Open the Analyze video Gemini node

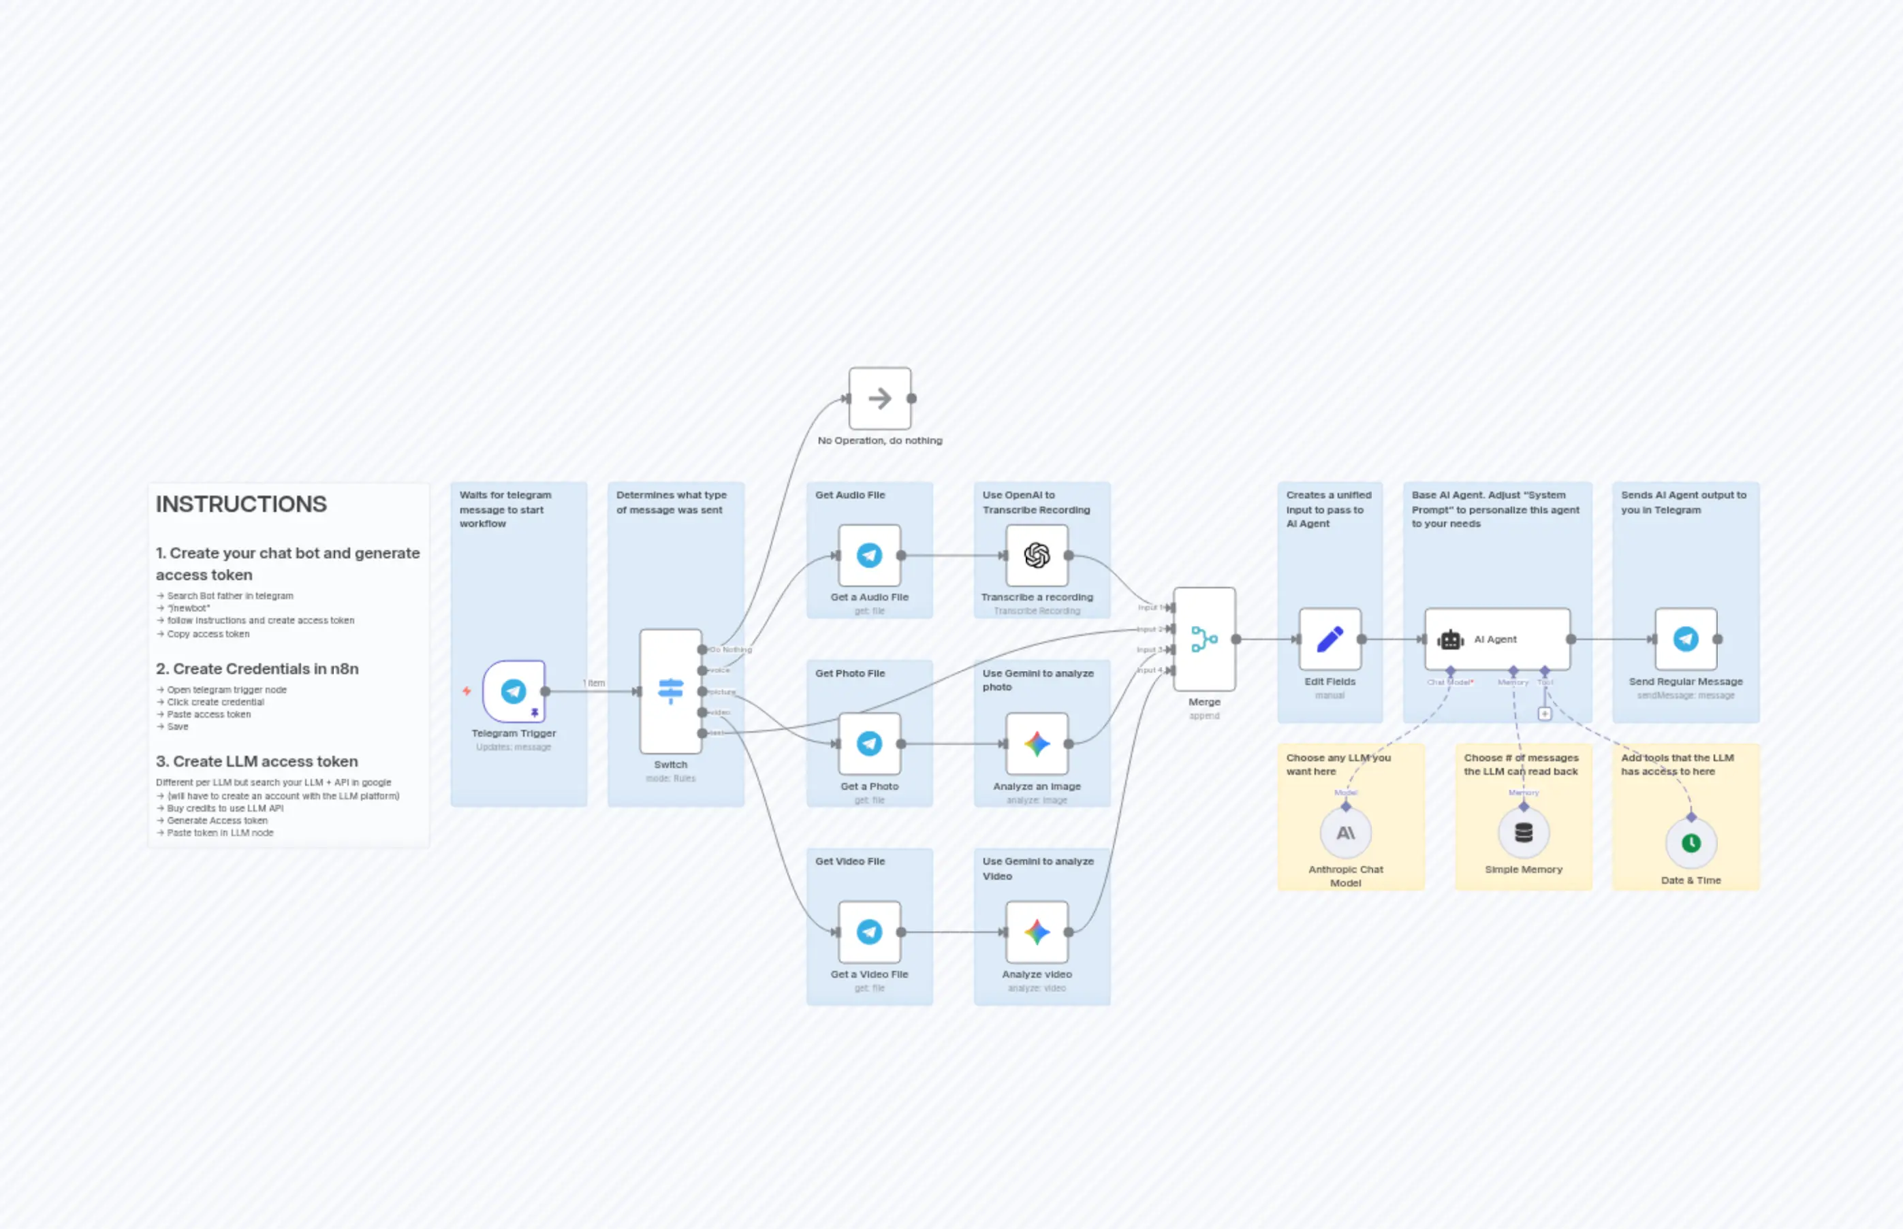(x=1035, y=931)
